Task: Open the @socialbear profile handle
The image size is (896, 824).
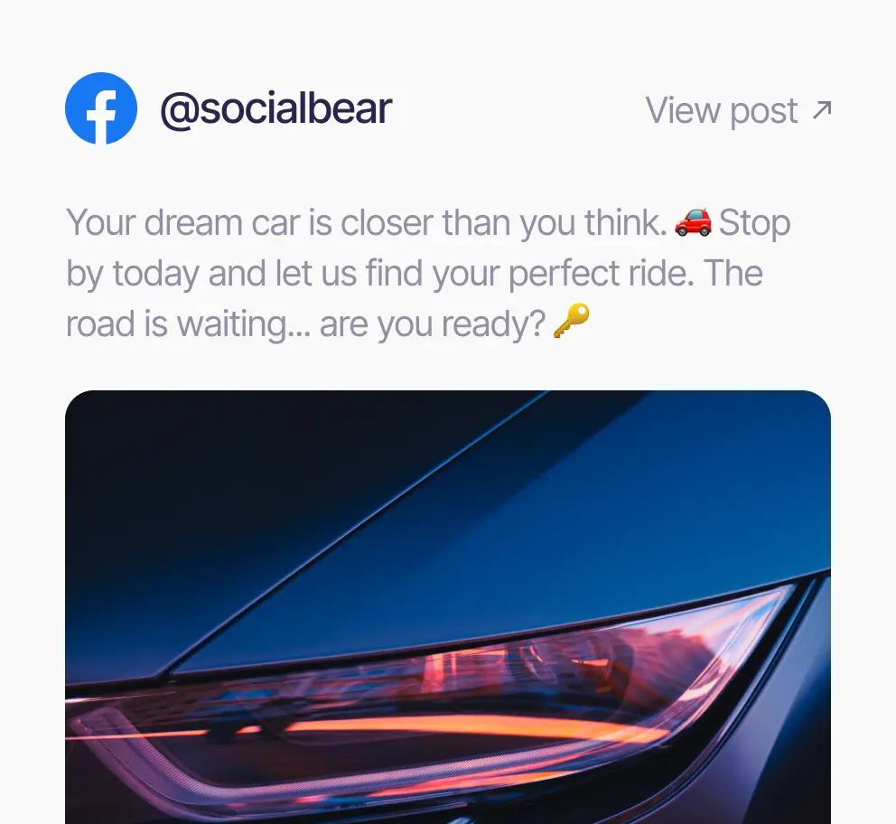Action: click(276, 108)
